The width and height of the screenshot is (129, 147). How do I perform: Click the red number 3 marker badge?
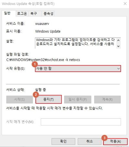(104, 138)
